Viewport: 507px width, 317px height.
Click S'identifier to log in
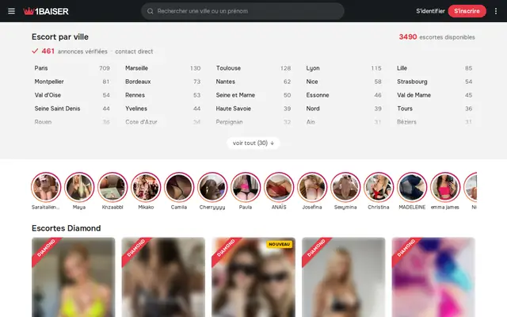coord(430,11)
